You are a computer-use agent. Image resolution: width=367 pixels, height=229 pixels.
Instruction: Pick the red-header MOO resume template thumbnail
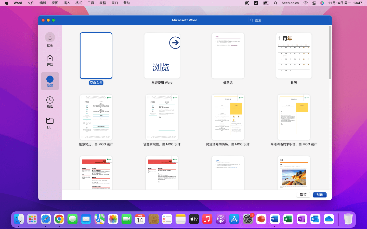coord(96,173)
